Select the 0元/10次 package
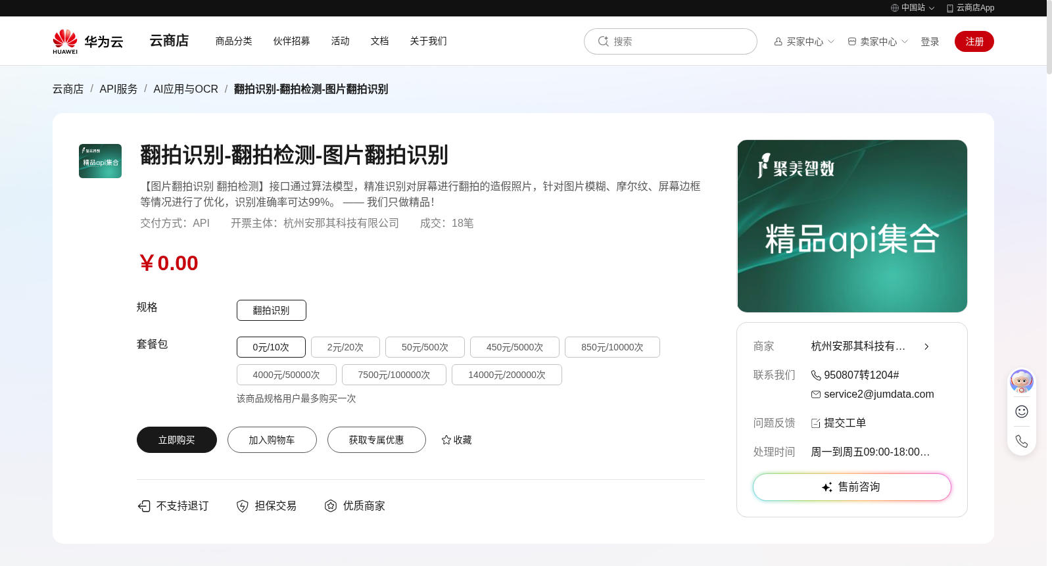 (x=271, y=347)
